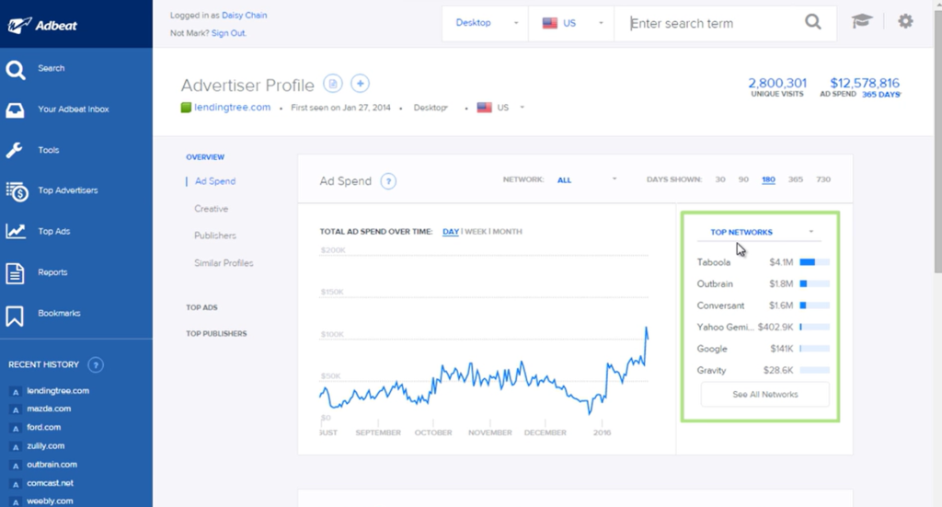Image resolution: width=942 pixels, height=507 pixels.
Task: Open the 365 DAYS ad spend period dropdown
Action: (x=881, y=94)
